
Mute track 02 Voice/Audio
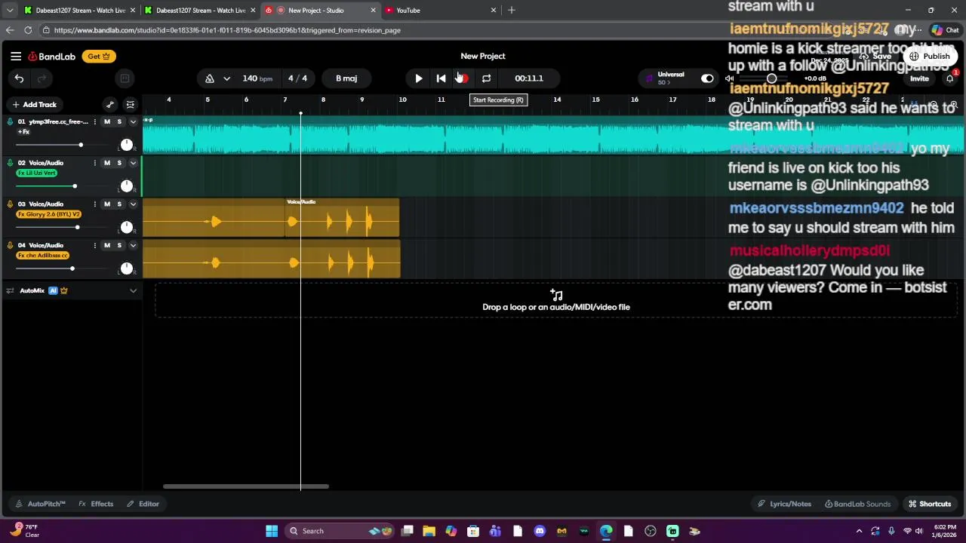(106, 163)
